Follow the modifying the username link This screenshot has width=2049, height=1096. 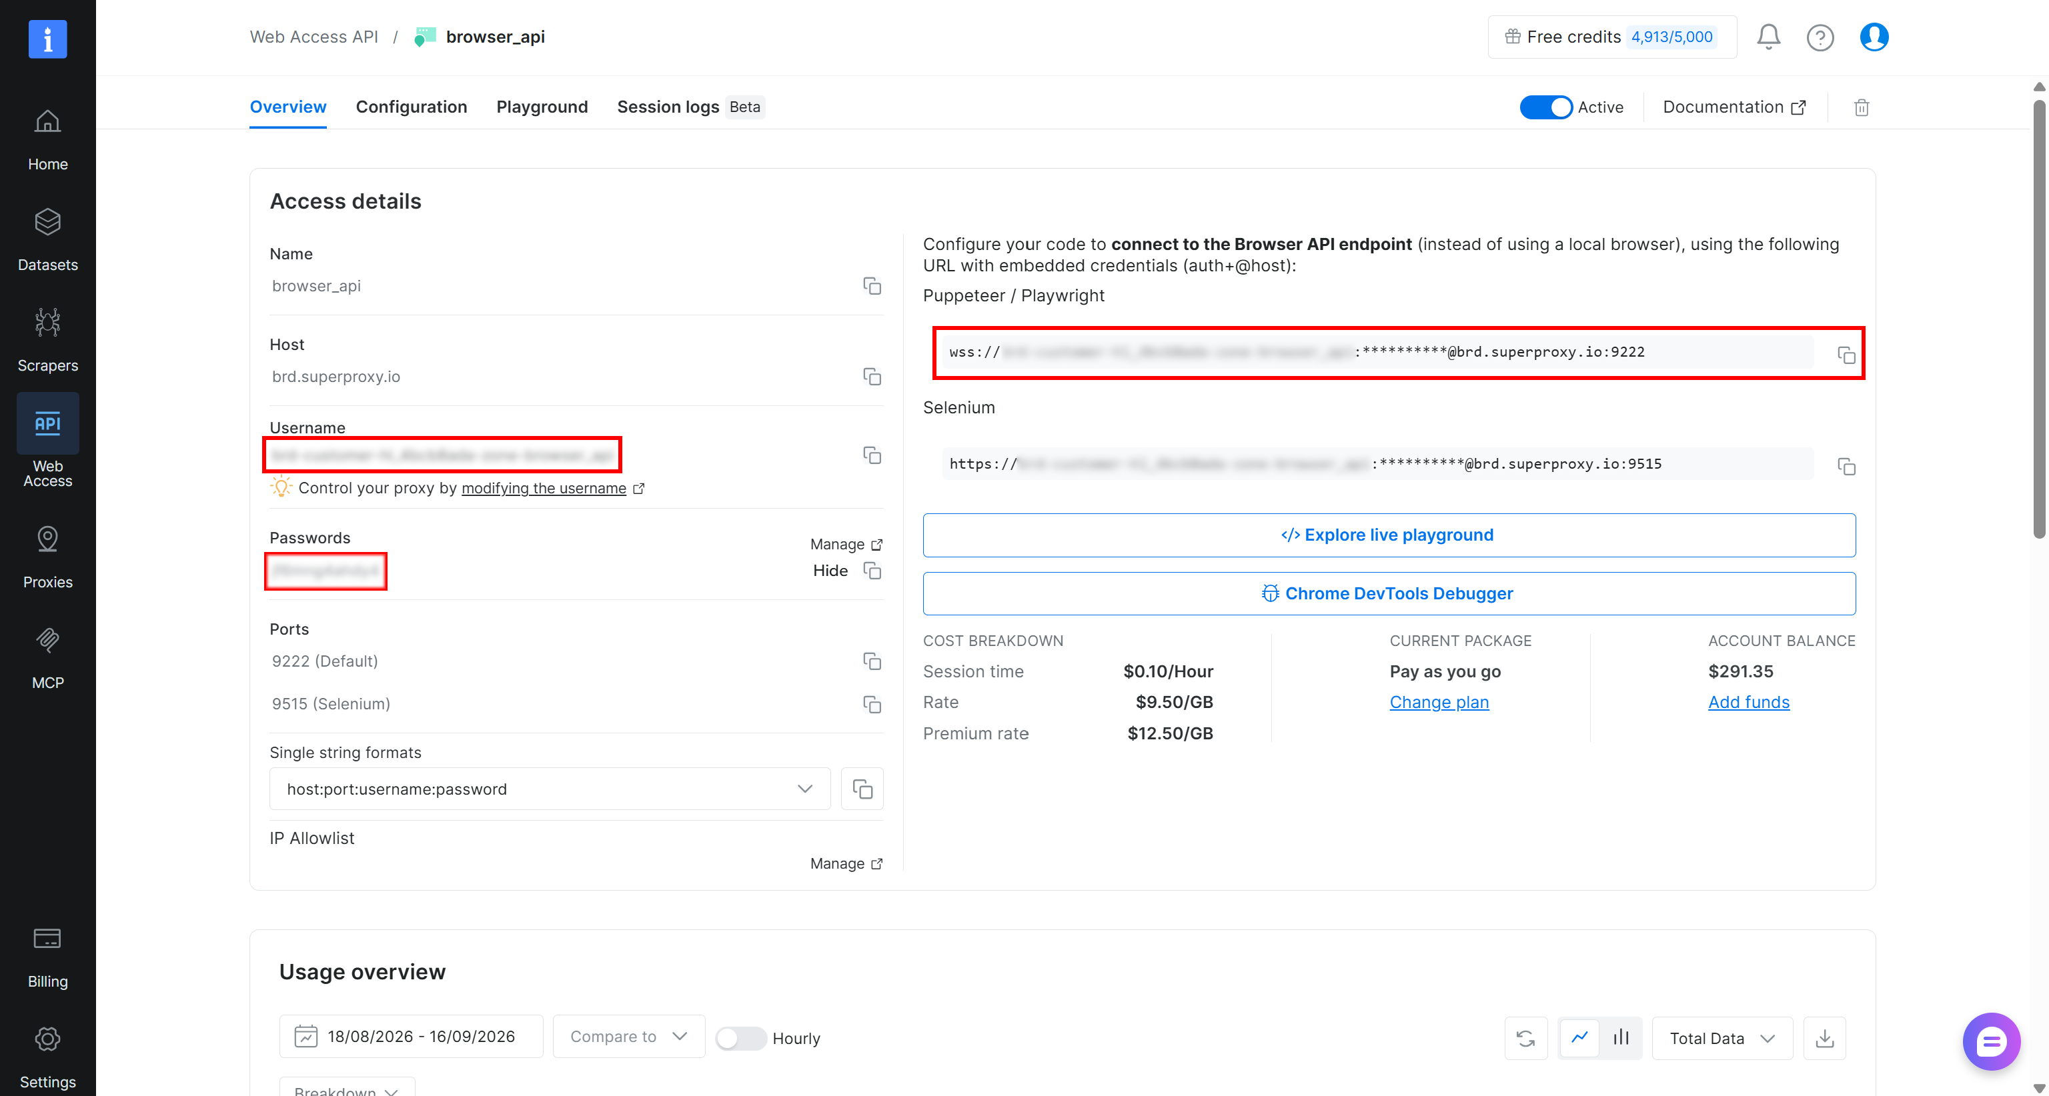click(x=544, y=488)
